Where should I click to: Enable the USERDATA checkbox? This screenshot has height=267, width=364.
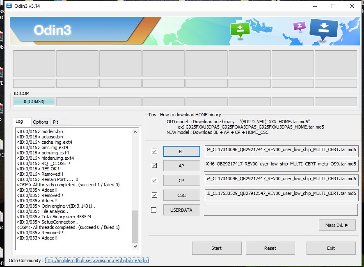pos(153,210)
